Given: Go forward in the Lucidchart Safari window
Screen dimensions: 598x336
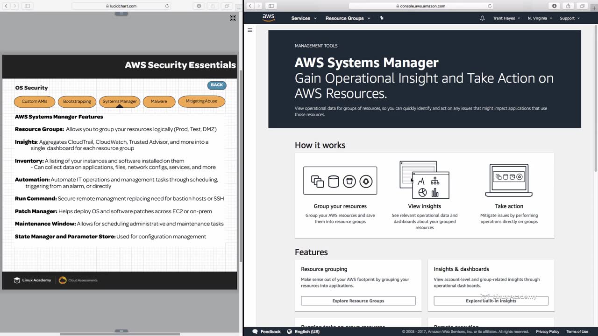Looking at the screenshot, I should (15, 6).
